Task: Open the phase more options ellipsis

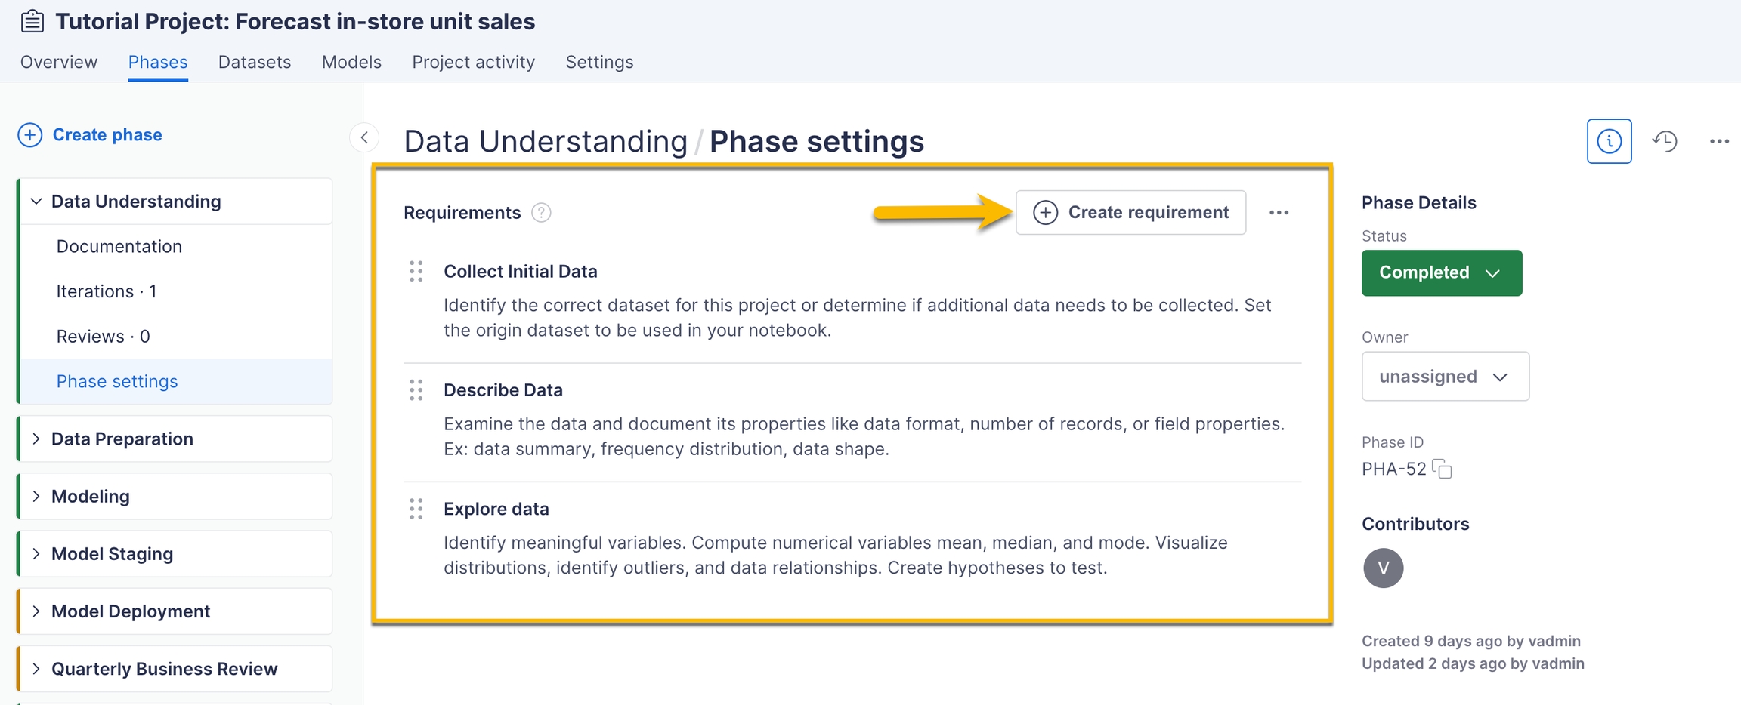Action: tap(1719, 141)
